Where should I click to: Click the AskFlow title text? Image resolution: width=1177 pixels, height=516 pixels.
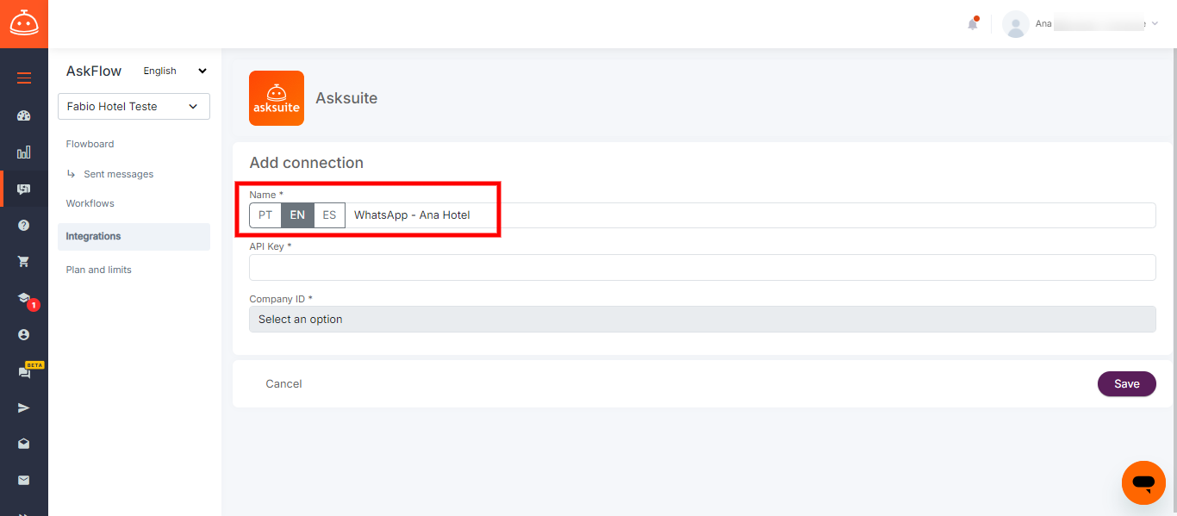94,71
